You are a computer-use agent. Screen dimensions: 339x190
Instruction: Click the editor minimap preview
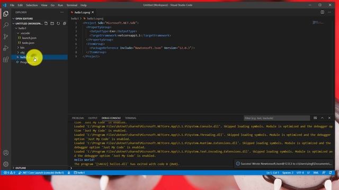318,23
